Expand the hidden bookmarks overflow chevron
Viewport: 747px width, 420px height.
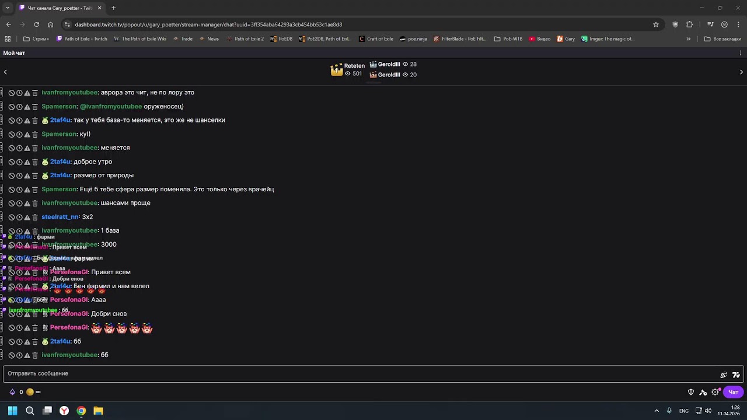pyautogui.click(x=689, y=39)
